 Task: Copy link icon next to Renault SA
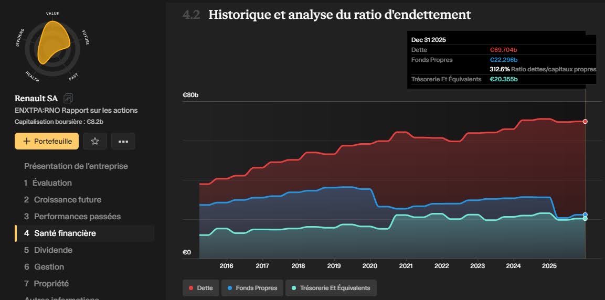point(68,98)
